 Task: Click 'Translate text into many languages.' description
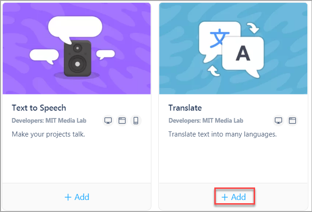coord(223,134)
